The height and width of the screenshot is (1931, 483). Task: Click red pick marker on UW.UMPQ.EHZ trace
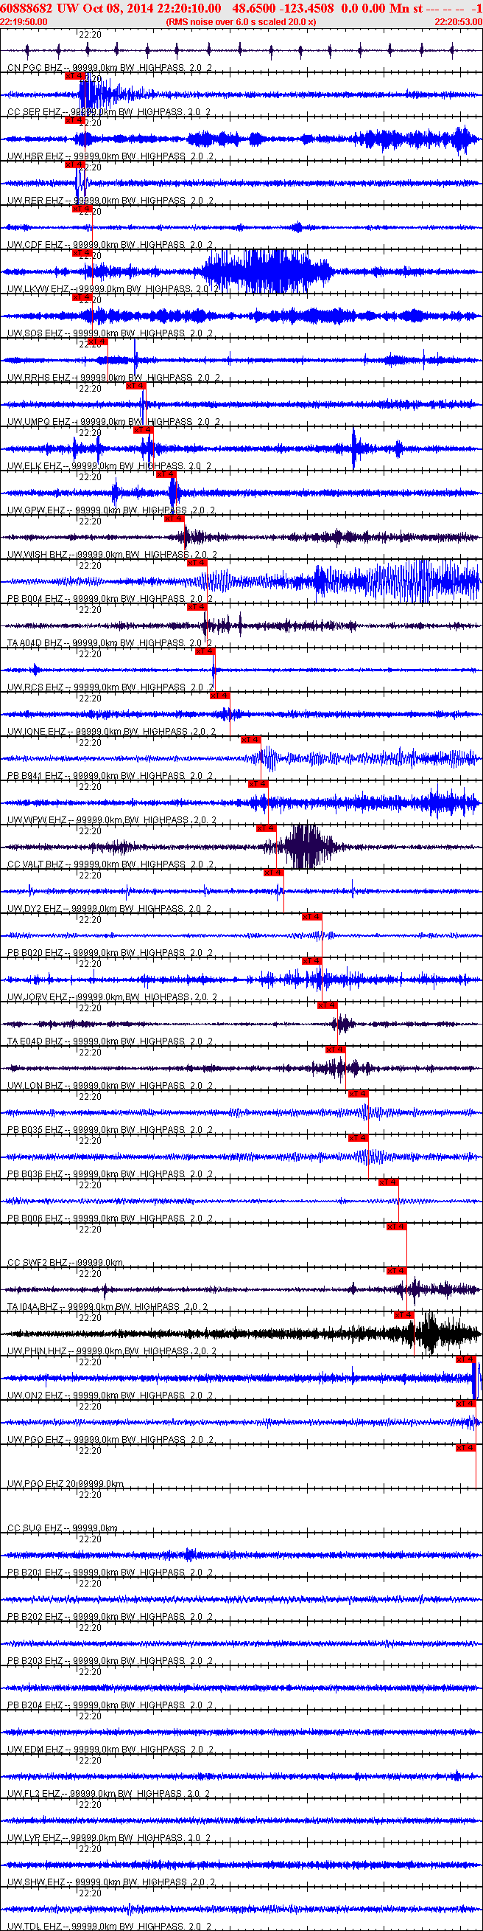(135, 386)
